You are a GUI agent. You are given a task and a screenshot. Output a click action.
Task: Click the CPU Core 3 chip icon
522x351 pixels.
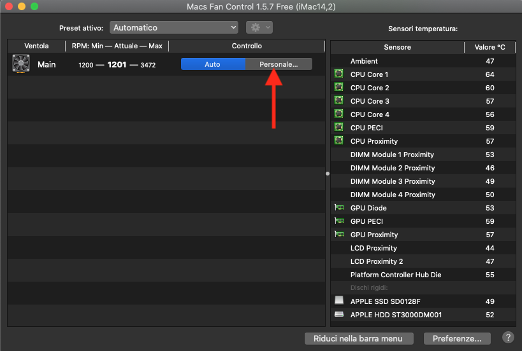(x=339, y=100)
